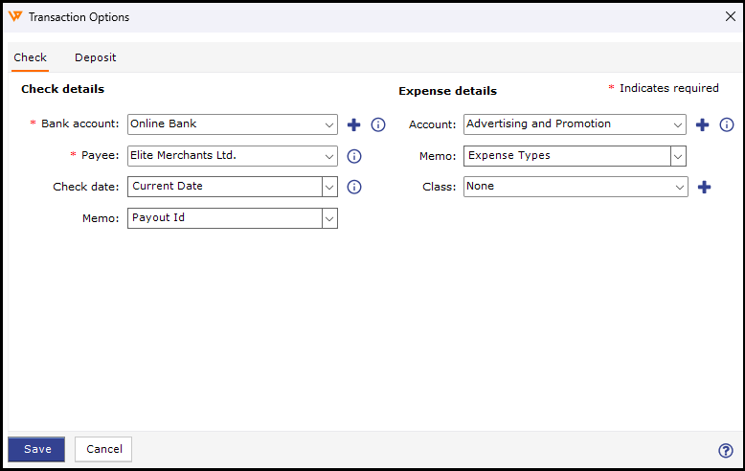
Task: Expand the Class dropdown
Action: 680,187
